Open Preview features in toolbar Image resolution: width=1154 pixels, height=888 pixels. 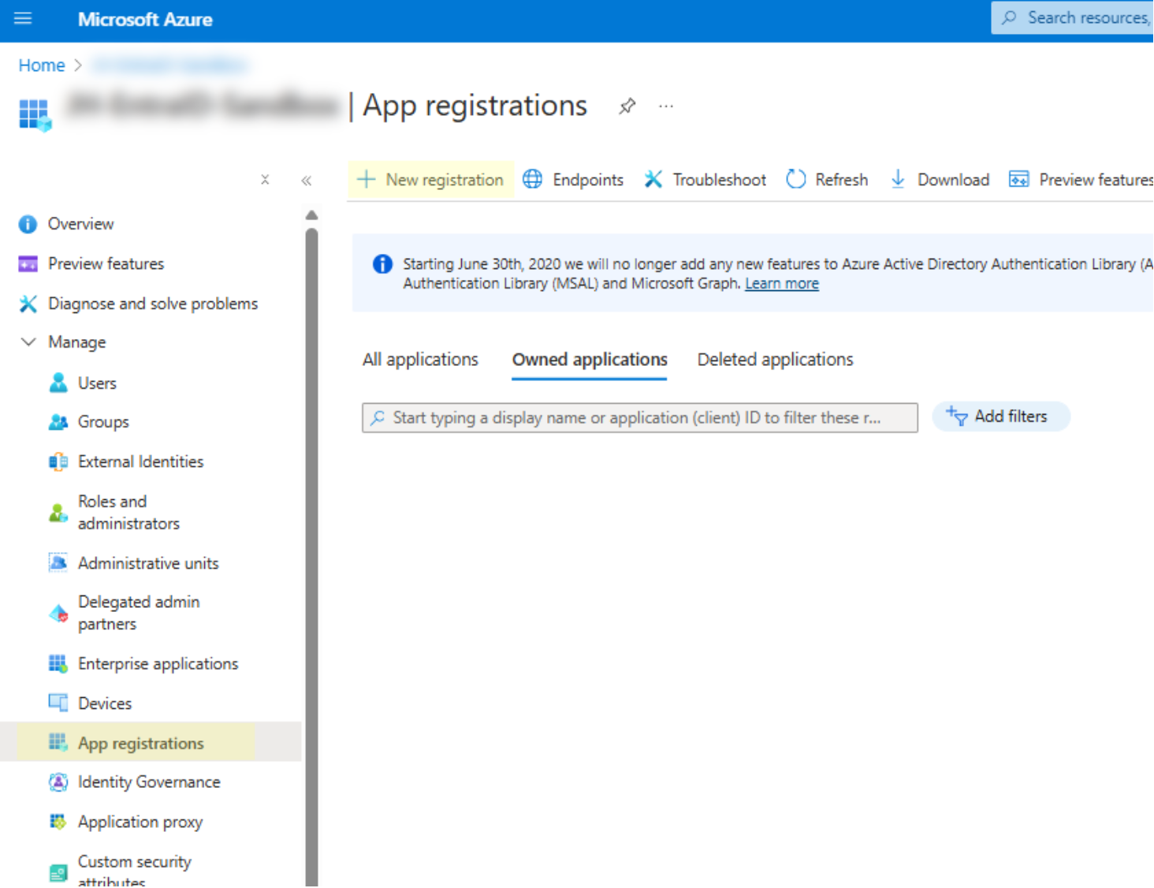point(1081,180)
